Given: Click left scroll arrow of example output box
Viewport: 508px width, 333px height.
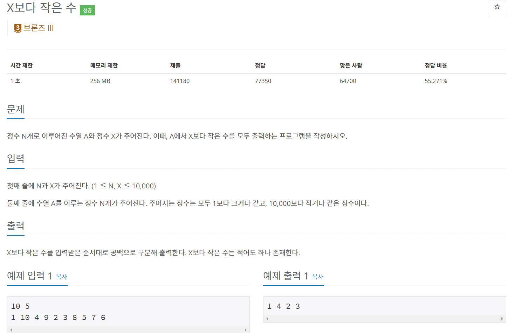Looking at the screenshot, I should click(x=267, y=319).
